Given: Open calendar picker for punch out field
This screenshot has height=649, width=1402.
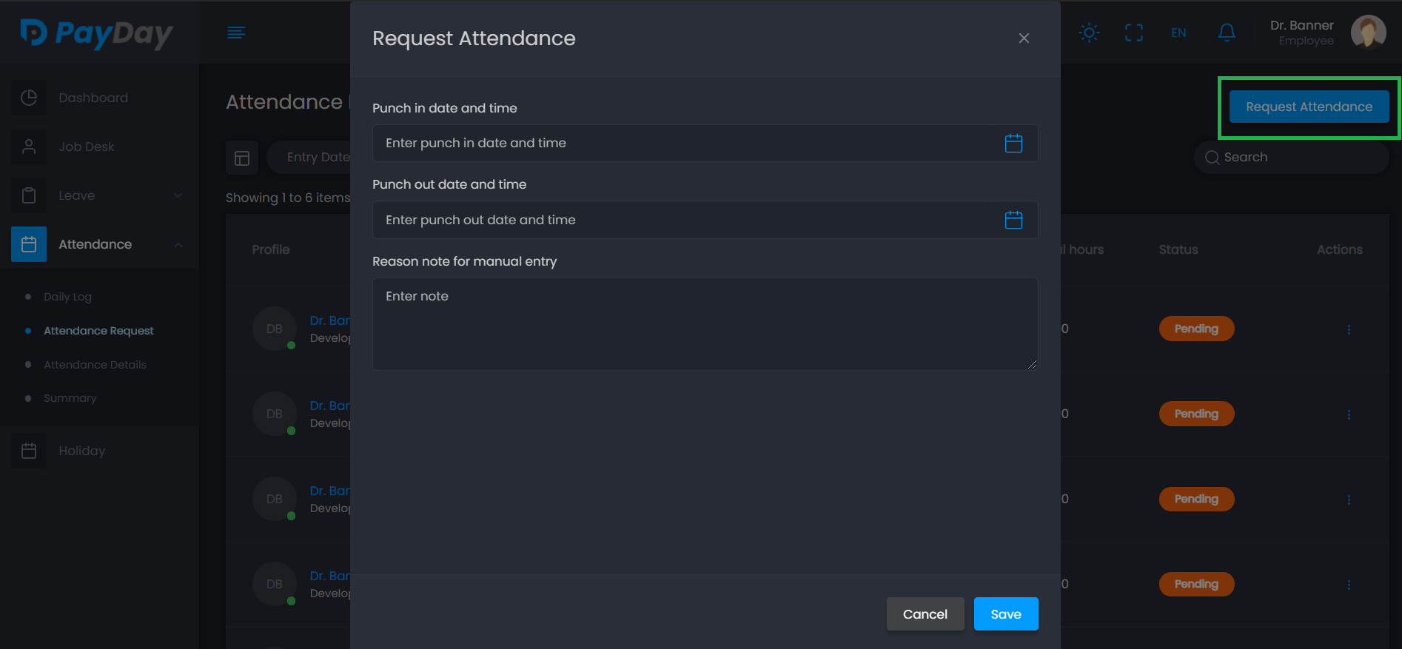Looking at the screenshot, I should [1013, 220].
